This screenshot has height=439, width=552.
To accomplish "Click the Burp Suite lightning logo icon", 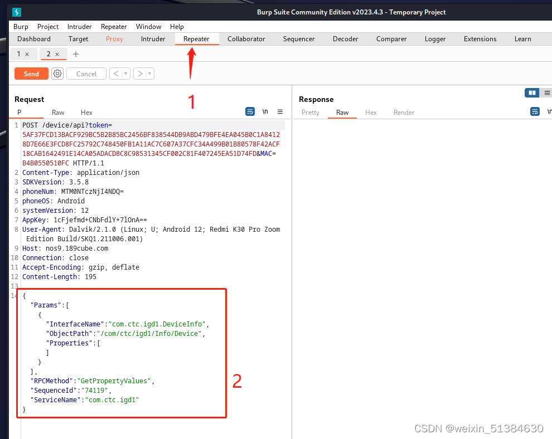I will point(17,12).
